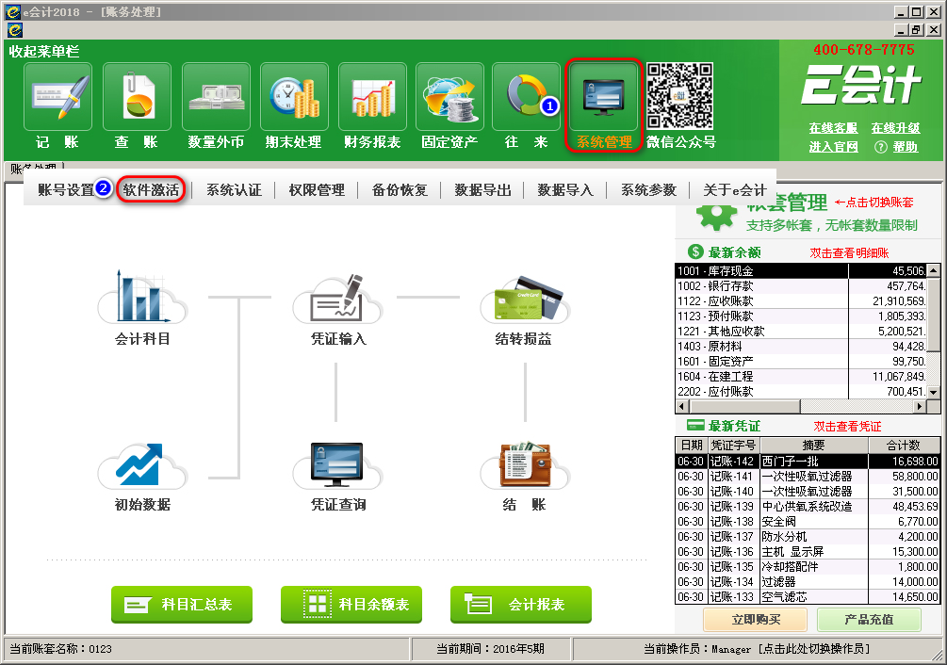Select voucher row 记账-133 空气滤芯
This screenshot has width=947, height=665.
point(808,597)
